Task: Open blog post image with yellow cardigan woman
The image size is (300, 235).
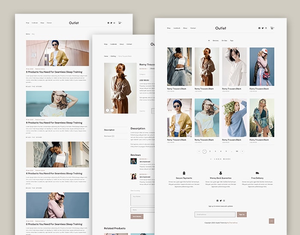Action: [x=57, y=53]
